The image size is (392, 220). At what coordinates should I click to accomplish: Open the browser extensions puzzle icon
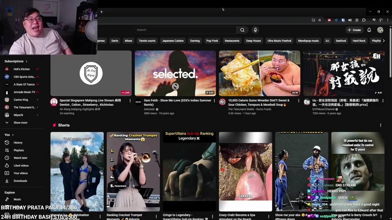click(364, 20)
